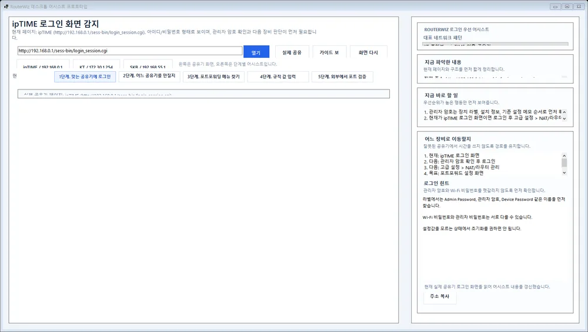The height and width of the screenshot is (332, 588).
Task: Switch to step 1 맞는 공유기에 로그인
Action: coord(85,77)
